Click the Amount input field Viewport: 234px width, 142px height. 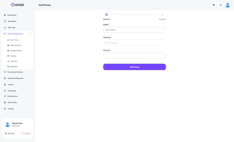[135, 55]
